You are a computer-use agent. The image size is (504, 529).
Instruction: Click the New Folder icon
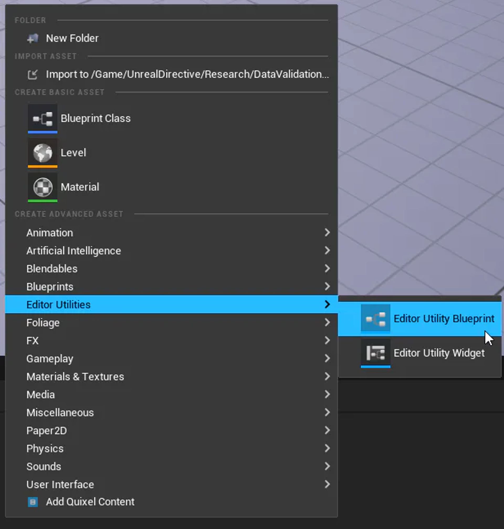33,38
